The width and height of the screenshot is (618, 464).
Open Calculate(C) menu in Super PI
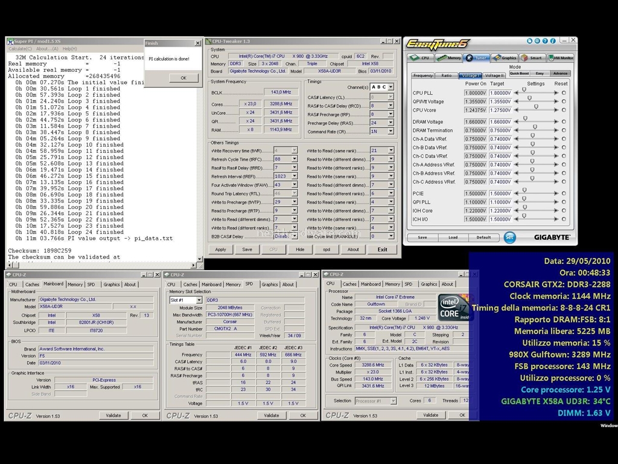[20, 49]
